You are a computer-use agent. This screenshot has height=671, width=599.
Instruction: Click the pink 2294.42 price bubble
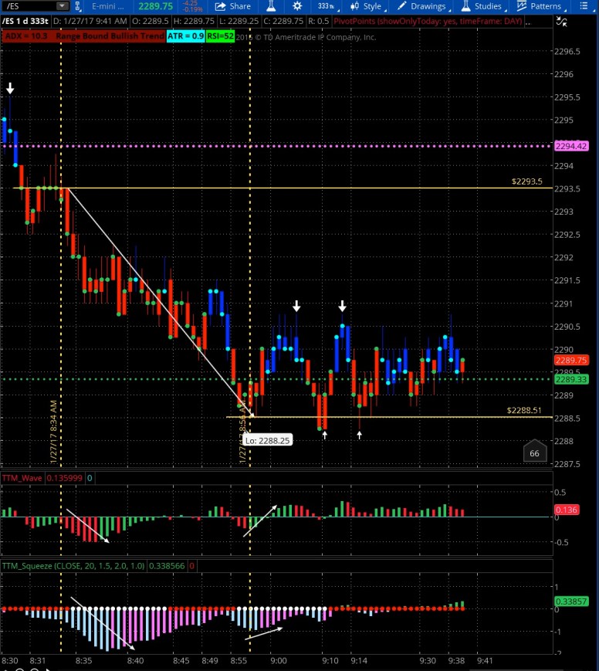[x=571, y=146]
